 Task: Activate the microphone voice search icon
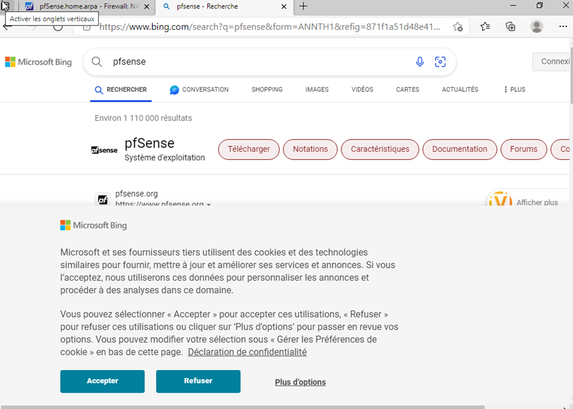(420, 62)
